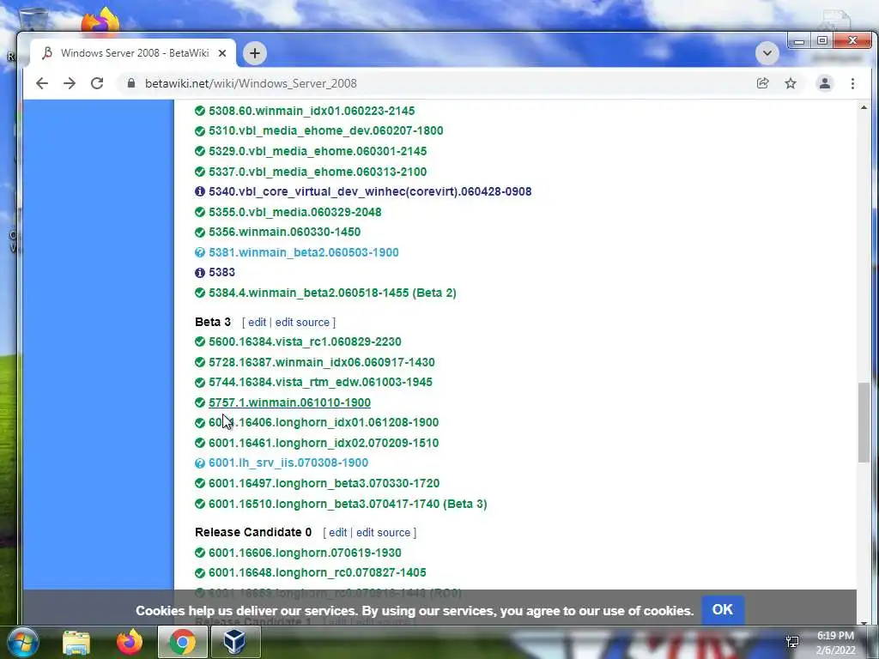Click the address bar showing betawiki.net URL
This screenshot has width=879, height=659.
(437, 83)
